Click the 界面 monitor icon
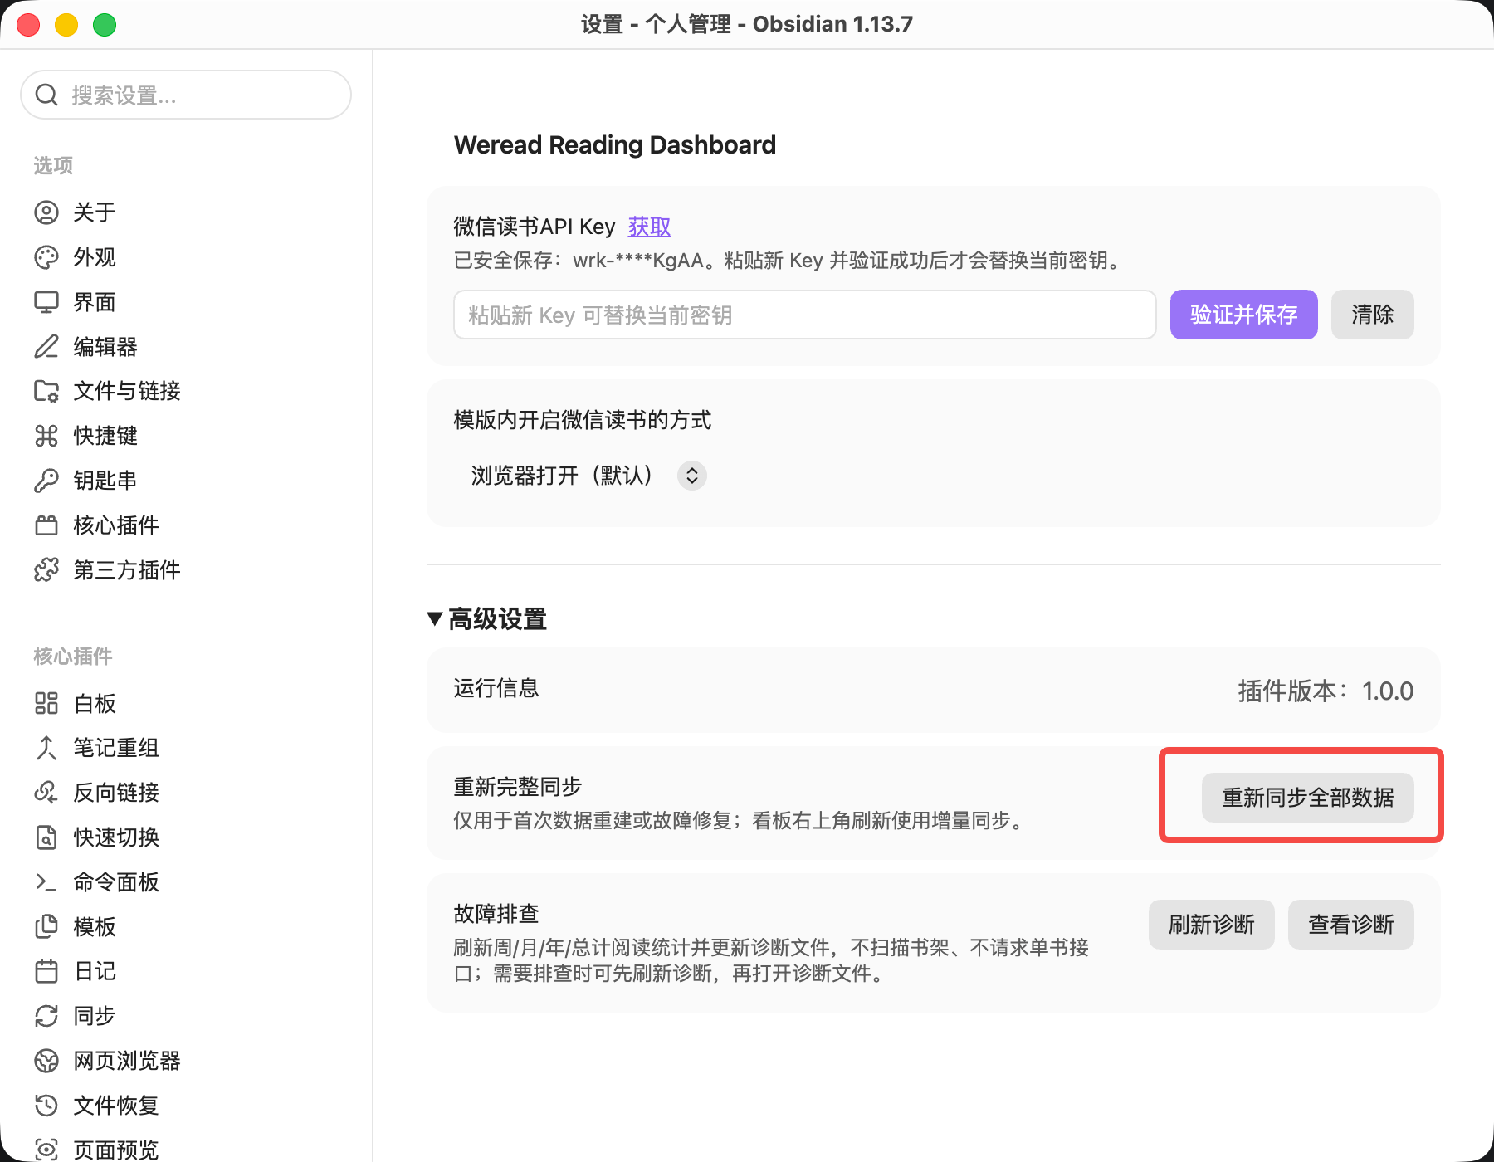 click(46, 302)
